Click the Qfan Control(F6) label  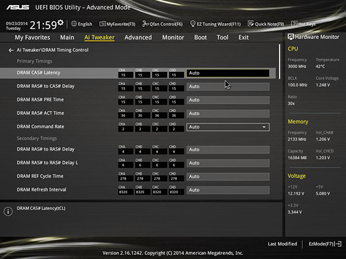(166, 24)
